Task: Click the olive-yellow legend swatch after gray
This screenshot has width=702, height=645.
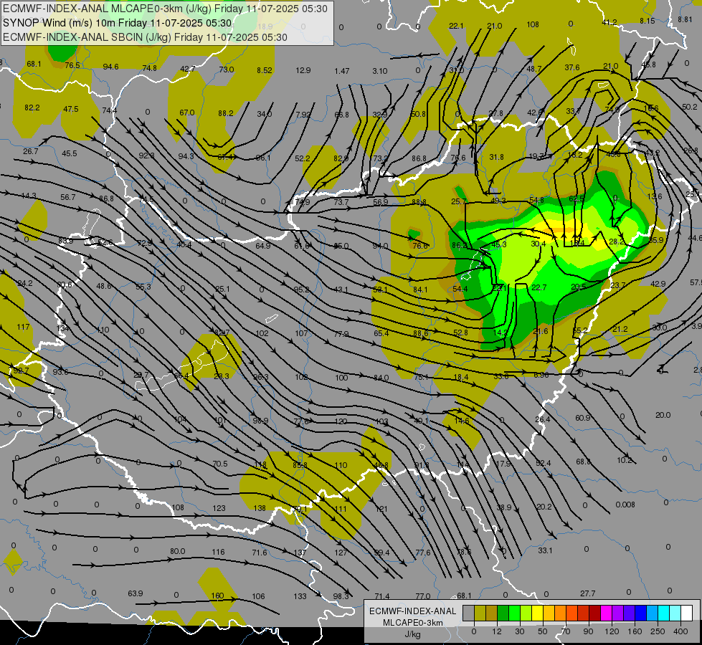Action: tap(480, 613)
